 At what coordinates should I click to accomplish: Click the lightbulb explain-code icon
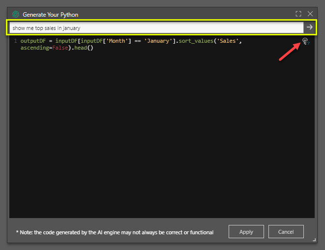point(305,41)
